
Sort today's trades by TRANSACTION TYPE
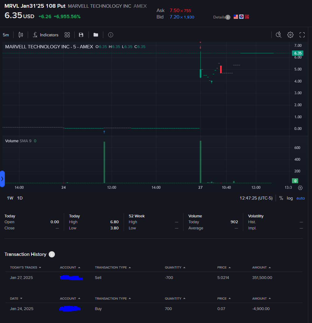click(113, 267)
